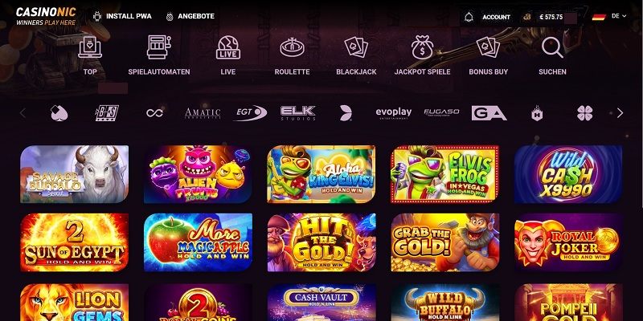Filter games by ELK Studios provider

pos(298,113)
